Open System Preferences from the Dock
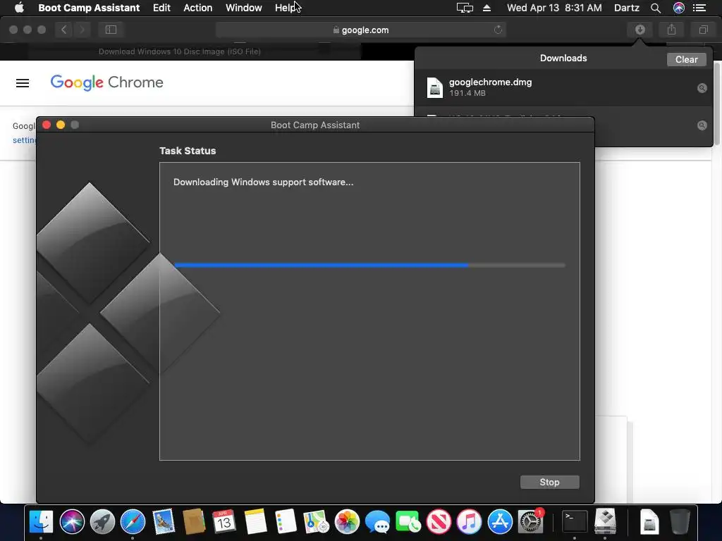 click(530, 522)
